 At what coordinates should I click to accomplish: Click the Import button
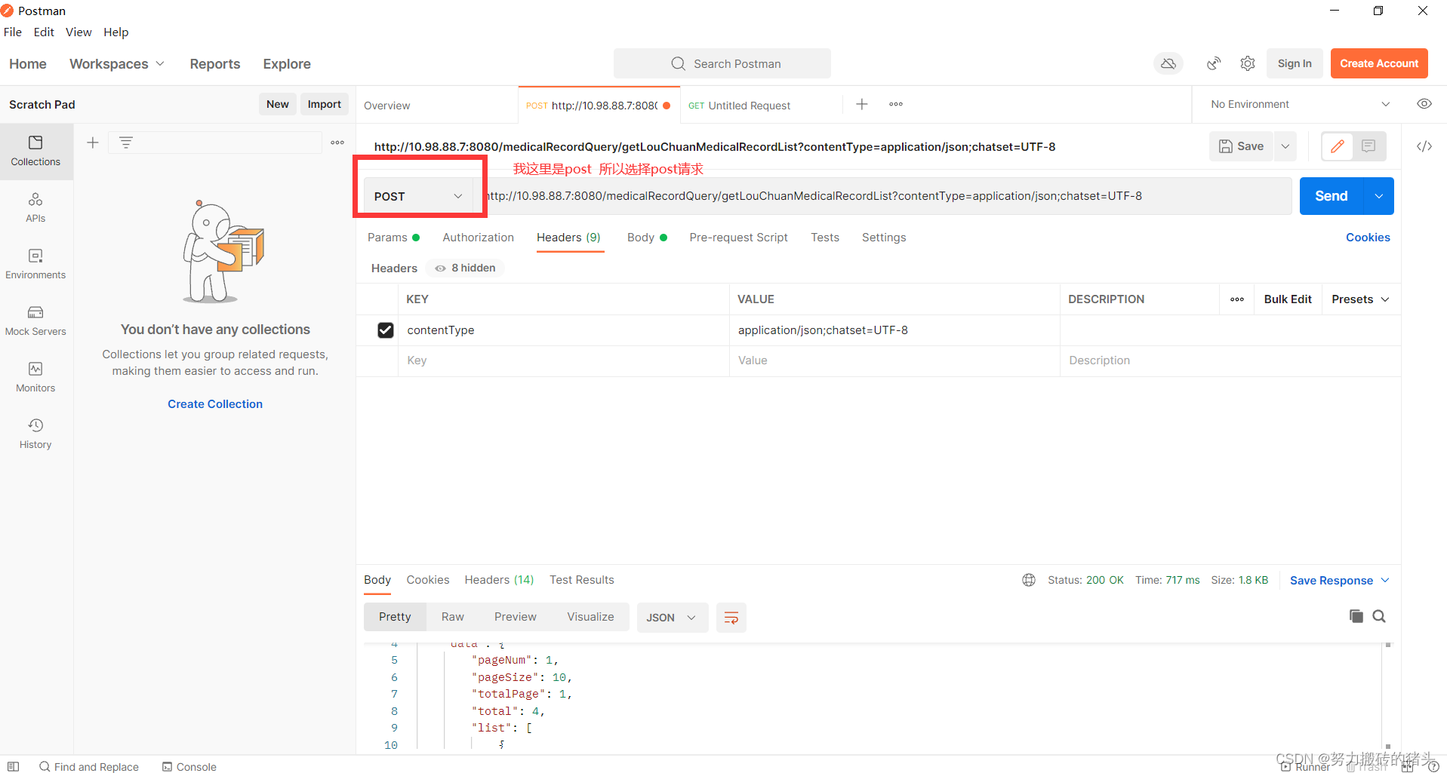click(325, 104)
